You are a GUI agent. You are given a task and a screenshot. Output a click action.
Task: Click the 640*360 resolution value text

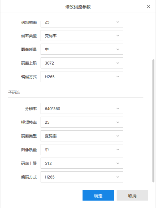53,109
